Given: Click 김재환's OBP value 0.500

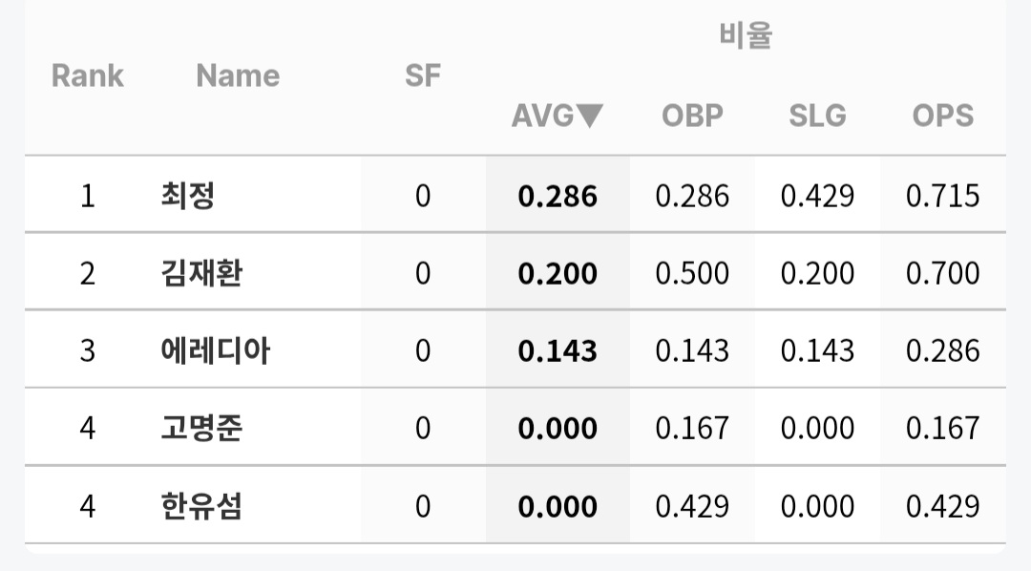Looking at the screenshot, I should click(x=692, y=274).
